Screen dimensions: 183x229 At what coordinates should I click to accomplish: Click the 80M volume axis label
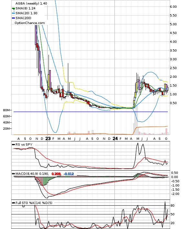[6, 110]
